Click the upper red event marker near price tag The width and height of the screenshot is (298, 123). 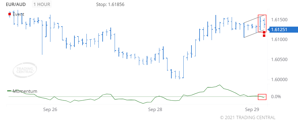(264, 32)
